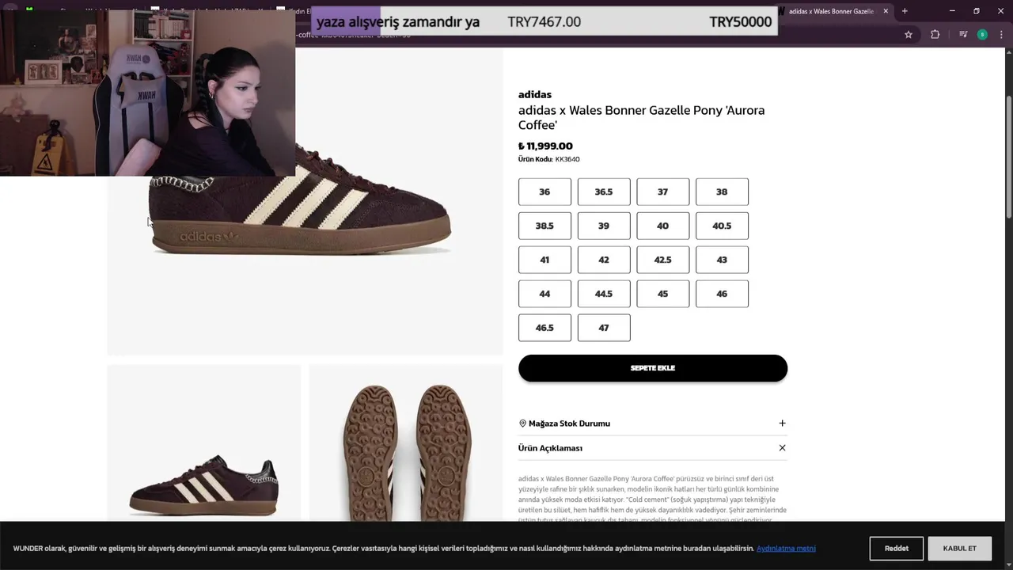Collapse Ürün Açıklaması with the X icon

(x=782, y=448)
